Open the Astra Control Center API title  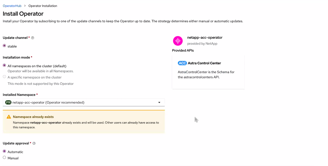coord(204,63)
